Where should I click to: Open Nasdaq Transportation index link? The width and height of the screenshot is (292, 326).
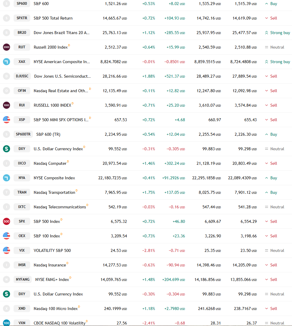[54, 193]
